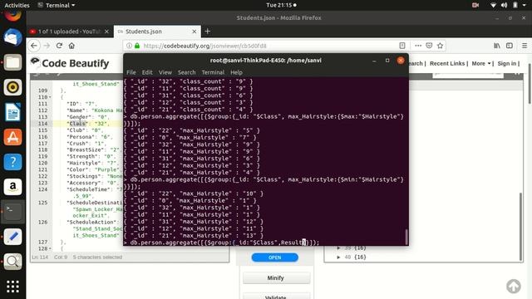The image size is (532, 299).
Task: Collapse code fold at line 110
Action: coord(50,97)
